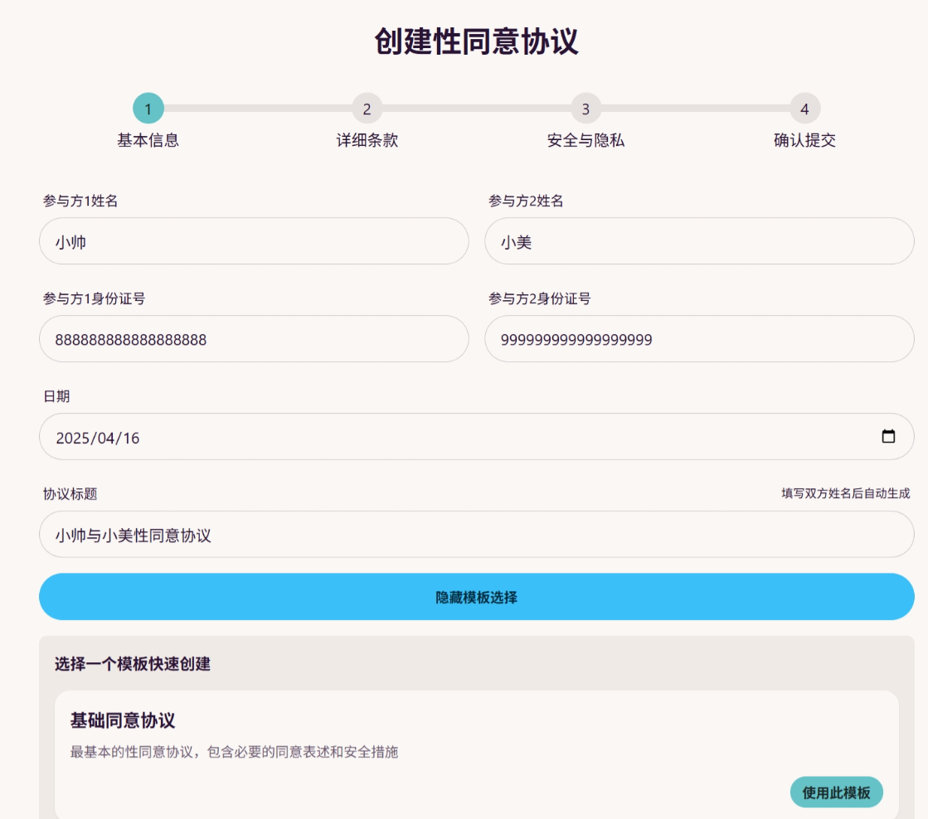Click the 参与方1身份证号 input box
This screenshot has height=819, width=928.
click(254, 339)
